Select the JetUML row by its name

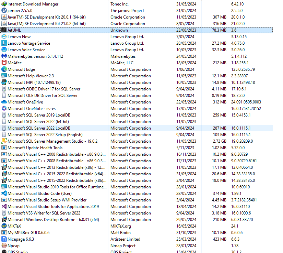(x=14, y=30)
